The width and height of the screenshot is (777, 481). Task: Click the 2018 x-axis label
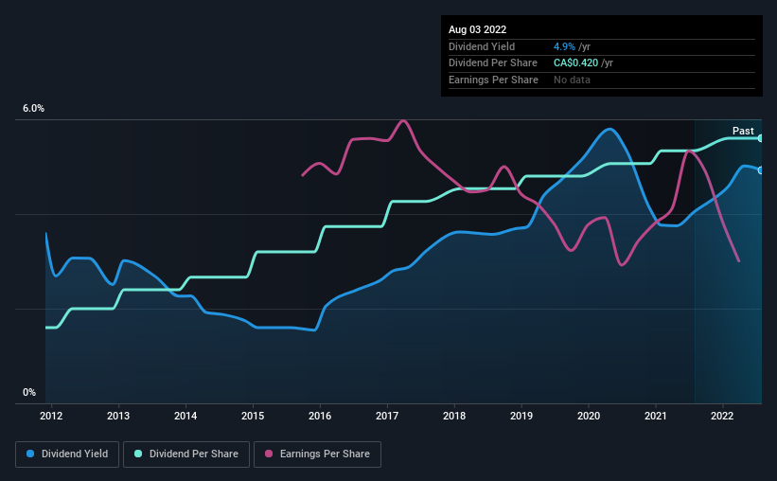click(x=454, y=416)
